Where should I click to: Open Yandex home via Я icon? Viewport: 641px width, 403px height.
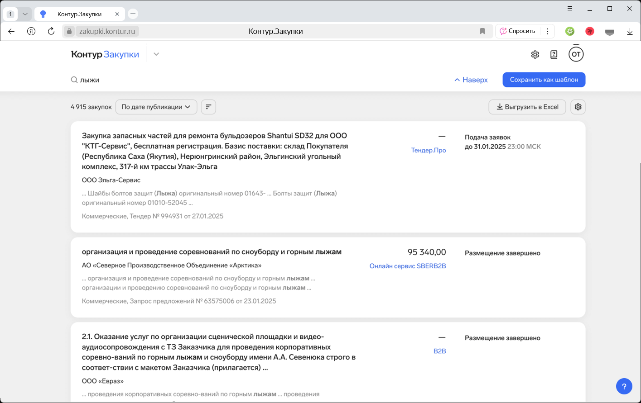31,31
